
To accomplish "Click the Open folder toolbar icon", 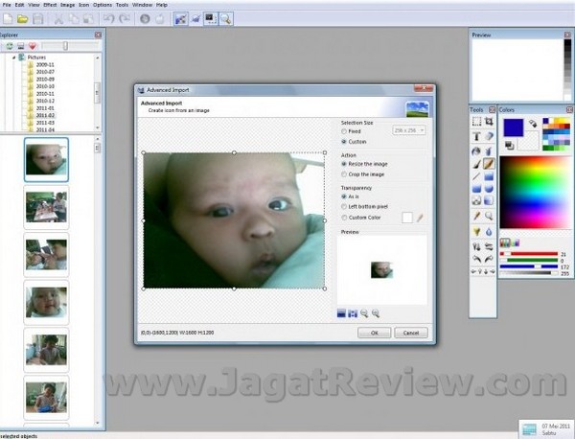I will [21, 18].
